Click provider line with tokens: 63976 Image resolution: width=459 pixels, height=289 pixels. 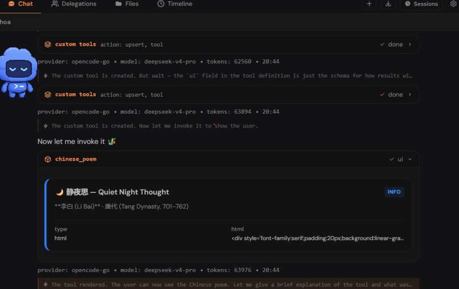click(x=158, y=270)
